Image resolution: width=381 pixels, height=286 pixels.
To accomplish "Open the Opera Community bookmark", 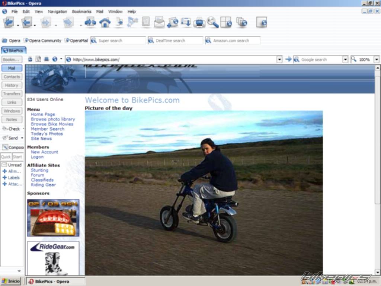I will (x=43, y=40).
